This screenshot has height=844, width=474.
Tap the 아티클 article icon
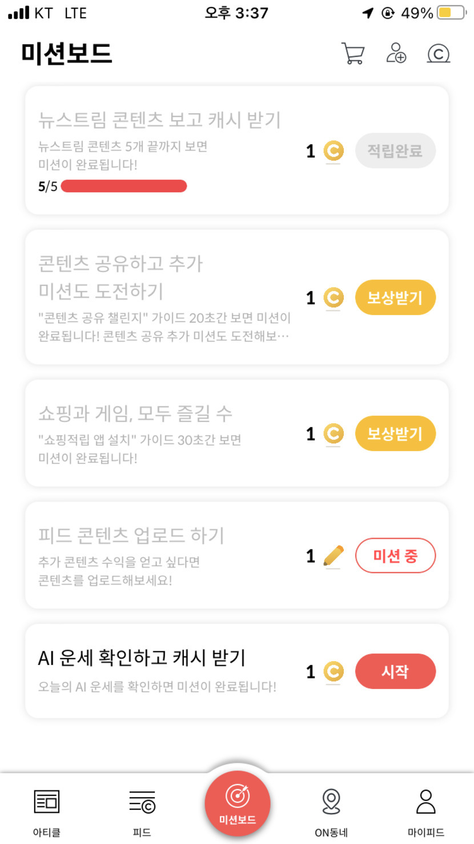[46, 802]
